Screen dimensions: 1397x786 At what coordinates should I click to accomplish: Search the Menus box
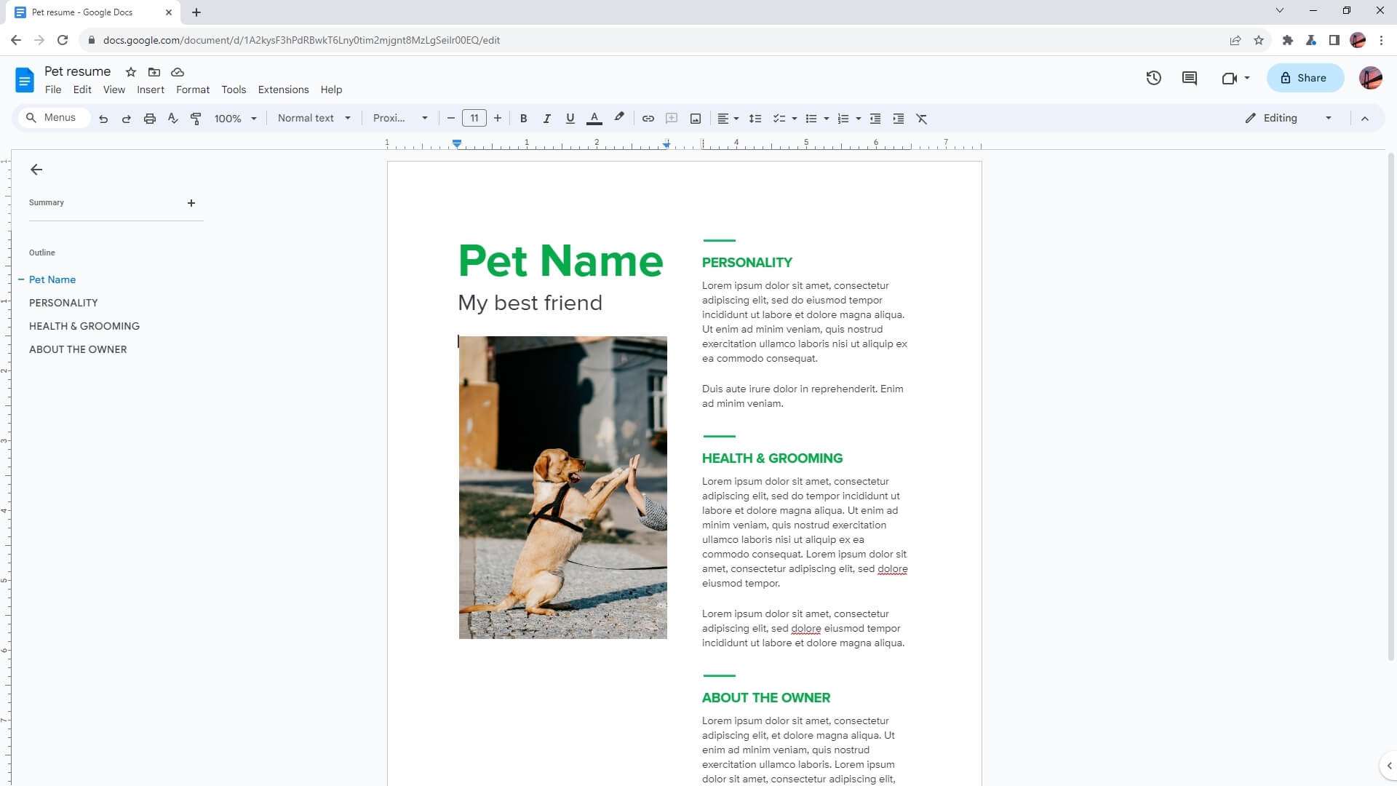54,118
